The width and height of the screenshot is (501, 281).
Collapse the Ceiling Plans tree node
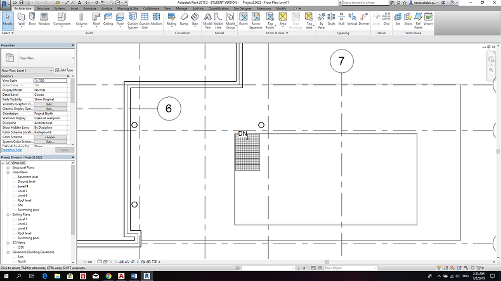pyautogui.click(x=8, y=214)
